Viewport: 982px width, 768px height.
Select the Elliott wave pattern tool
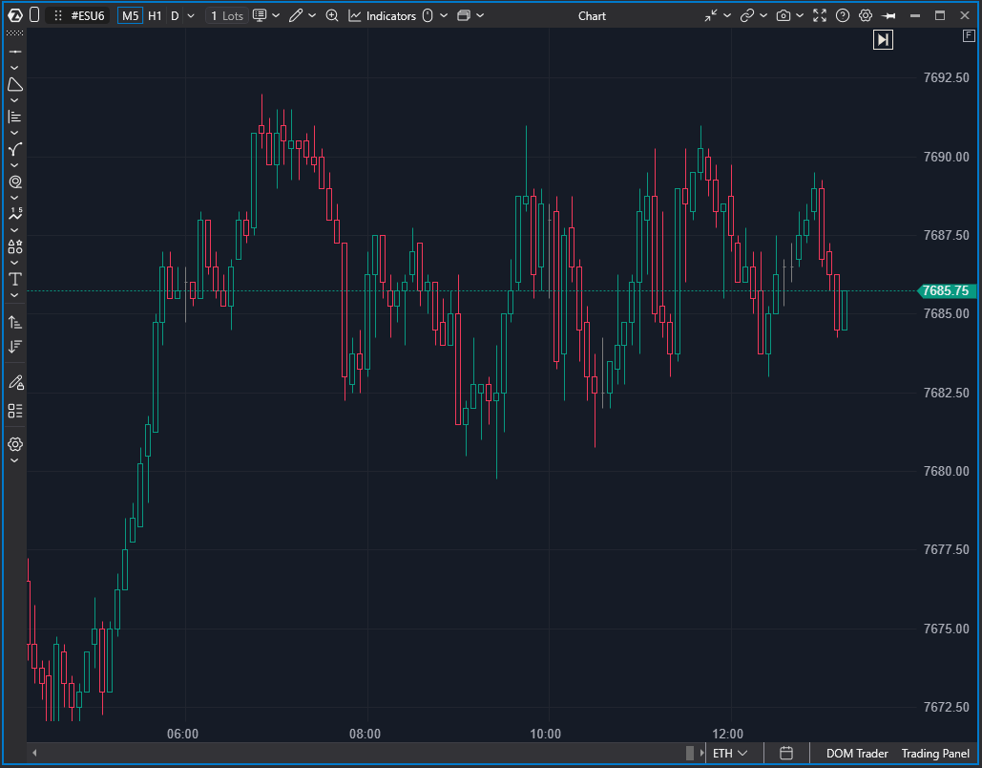click(x=15, y=214)
